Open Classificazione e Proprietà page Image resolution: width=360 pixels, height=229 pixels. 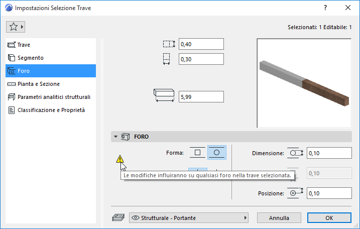pos(51,110)
